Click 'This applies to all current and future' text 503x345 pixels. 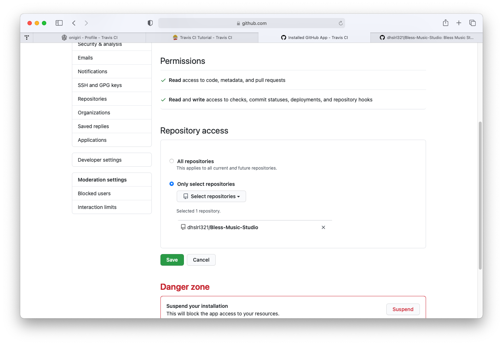[227, 168]
